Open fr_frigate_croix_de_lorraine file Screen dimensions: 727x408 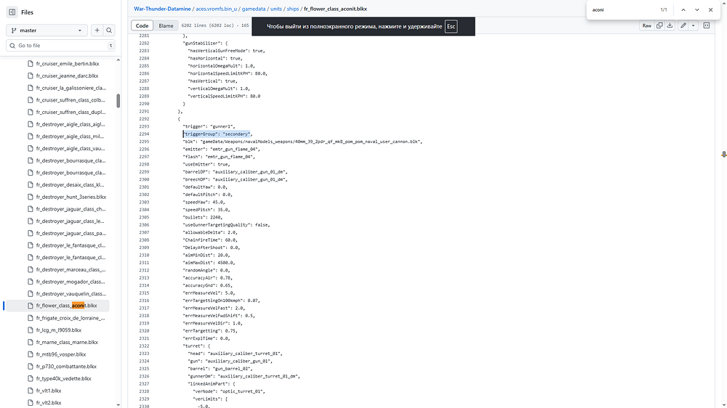click(71, 318)
